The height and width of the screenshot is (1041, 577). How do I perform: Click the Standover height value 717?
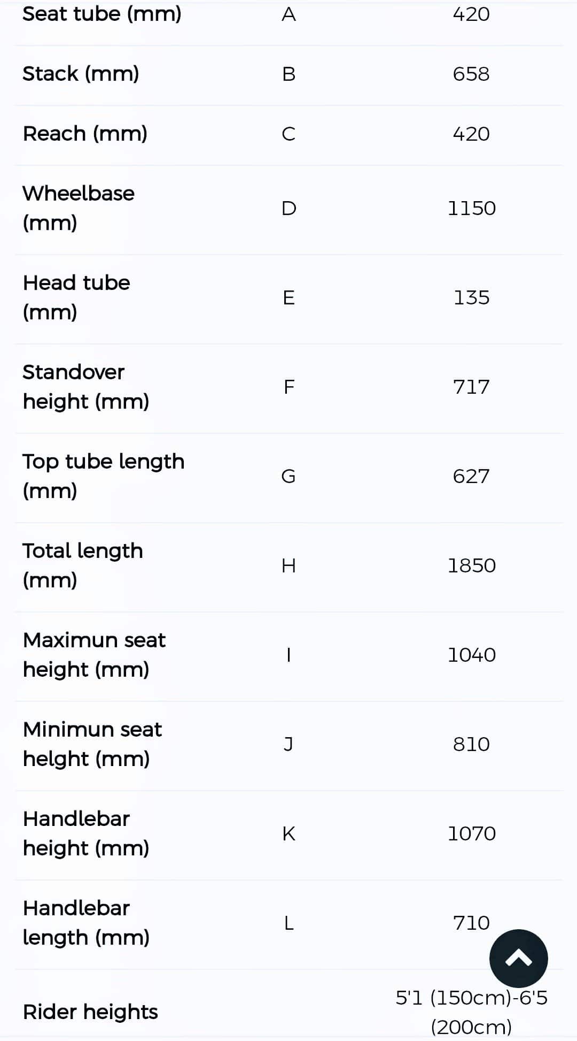click(471, 387)
